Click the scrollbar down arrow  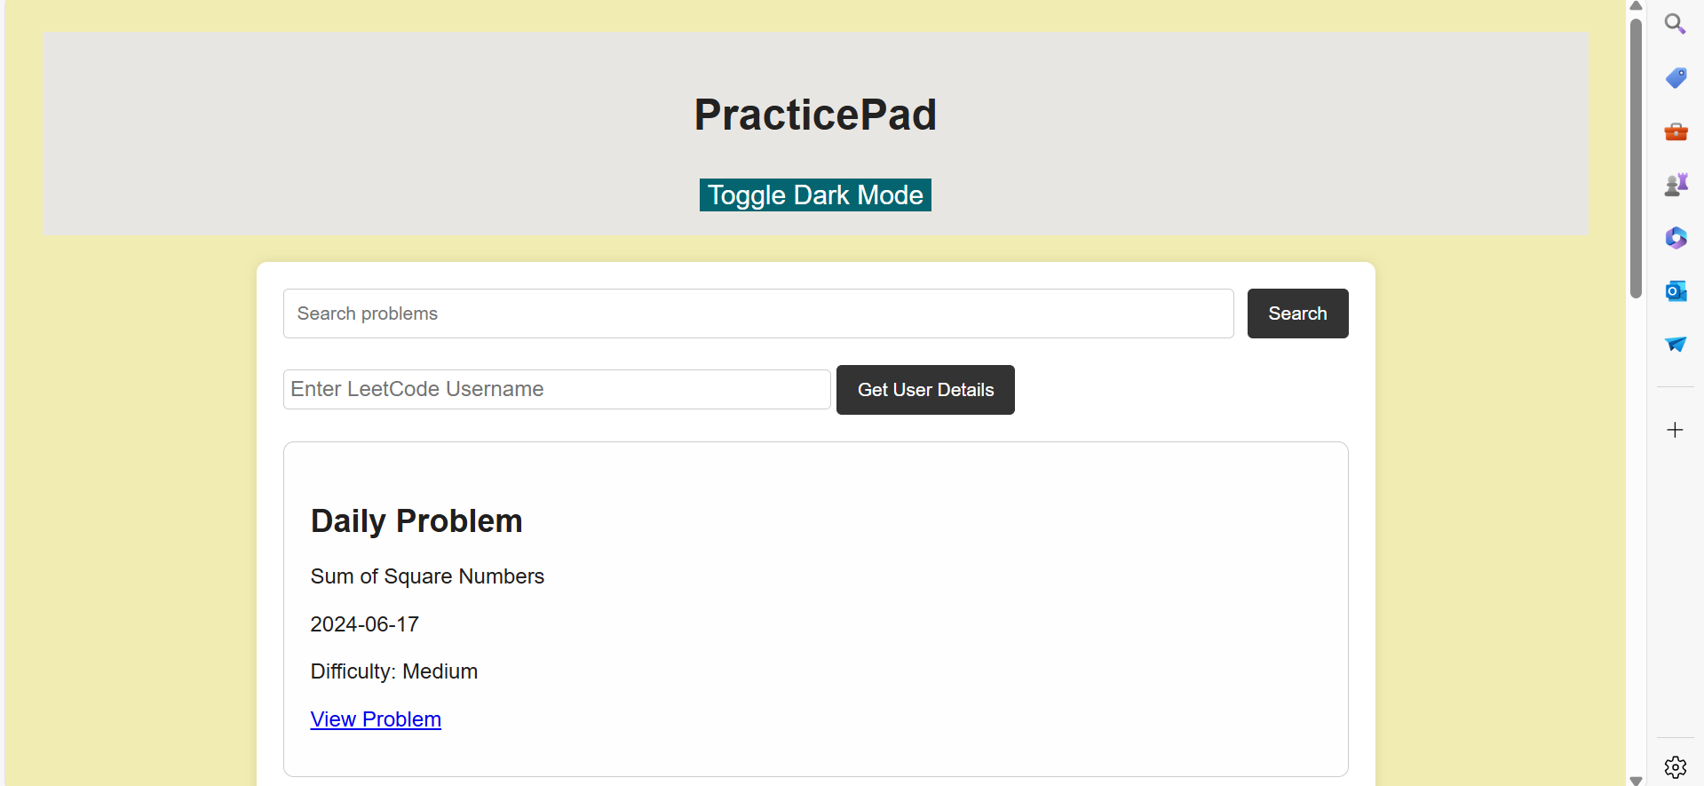click(x=1635, y=779)
